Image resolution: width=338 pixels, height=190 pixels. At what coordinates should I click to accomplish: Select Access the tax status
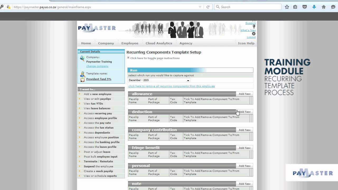[98, 127]
